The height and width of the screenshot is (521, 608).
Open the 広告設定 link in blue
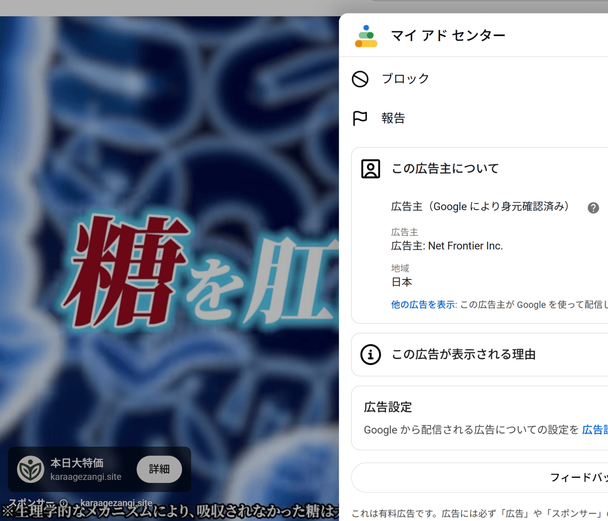coord(595,430)
